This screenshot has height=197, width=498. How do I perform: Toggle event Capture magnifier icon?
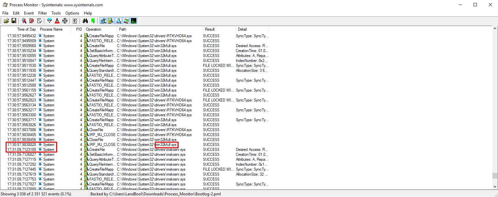click(24, 21)
